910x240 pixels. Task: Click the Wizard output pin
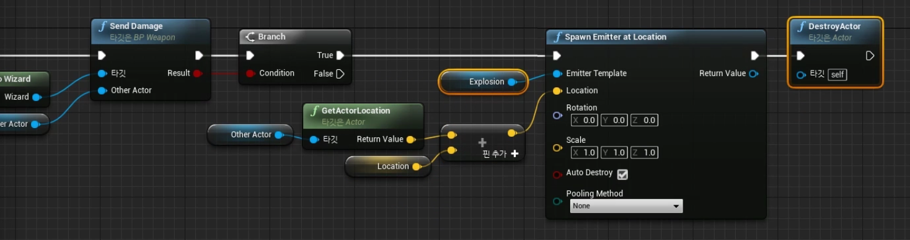37,97
